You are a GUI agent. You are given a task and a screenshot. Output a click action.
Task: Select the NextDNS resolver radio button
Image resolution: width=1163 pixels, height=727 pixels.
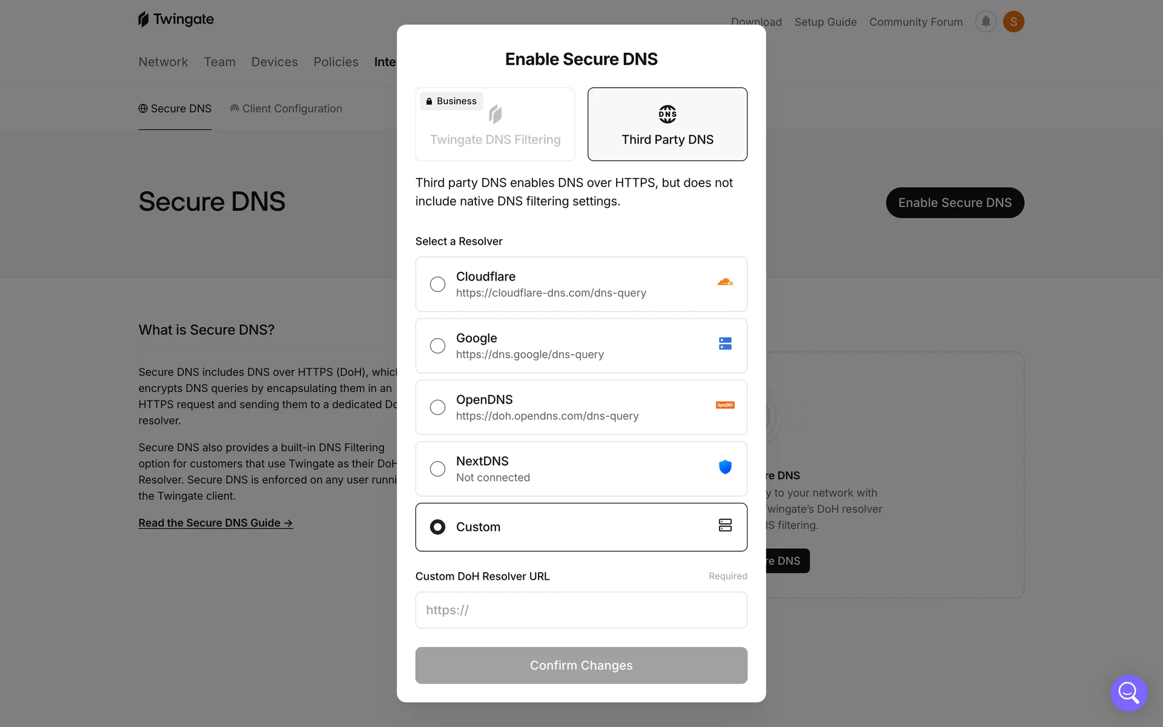pos(437,469)
